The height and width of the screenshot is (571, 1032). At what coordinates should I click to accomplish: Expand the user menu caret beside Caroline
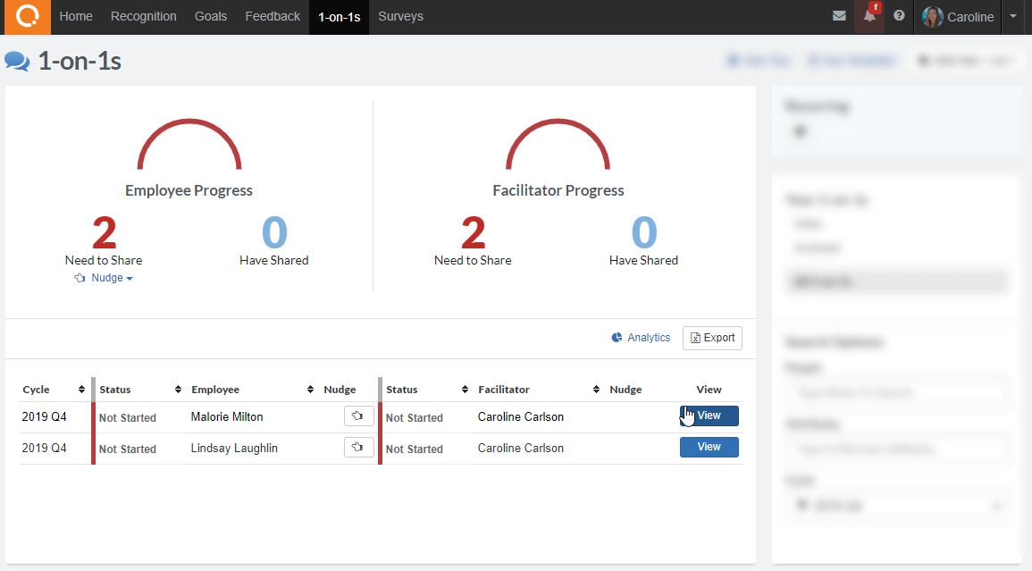(1012, 17)
